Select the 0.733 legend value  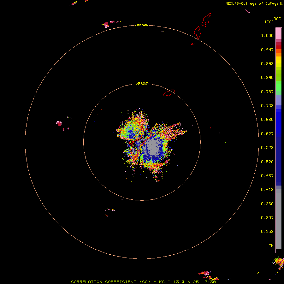coord(267,106)
